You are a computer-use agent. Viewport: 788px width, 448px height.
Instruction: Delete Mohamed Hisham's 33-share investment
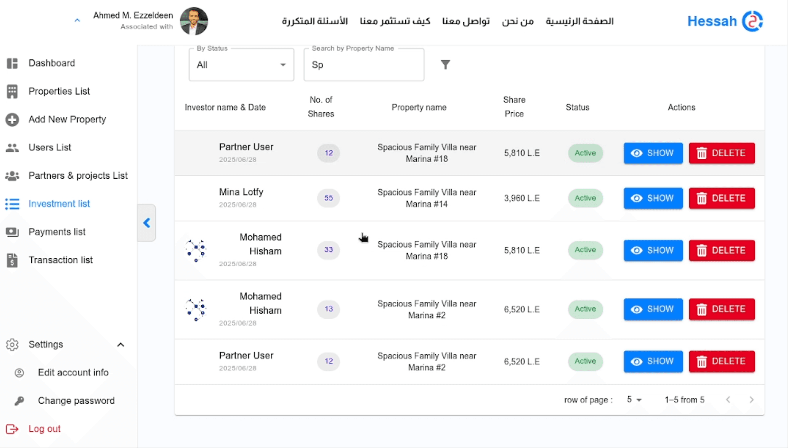(x=722, y=250)
